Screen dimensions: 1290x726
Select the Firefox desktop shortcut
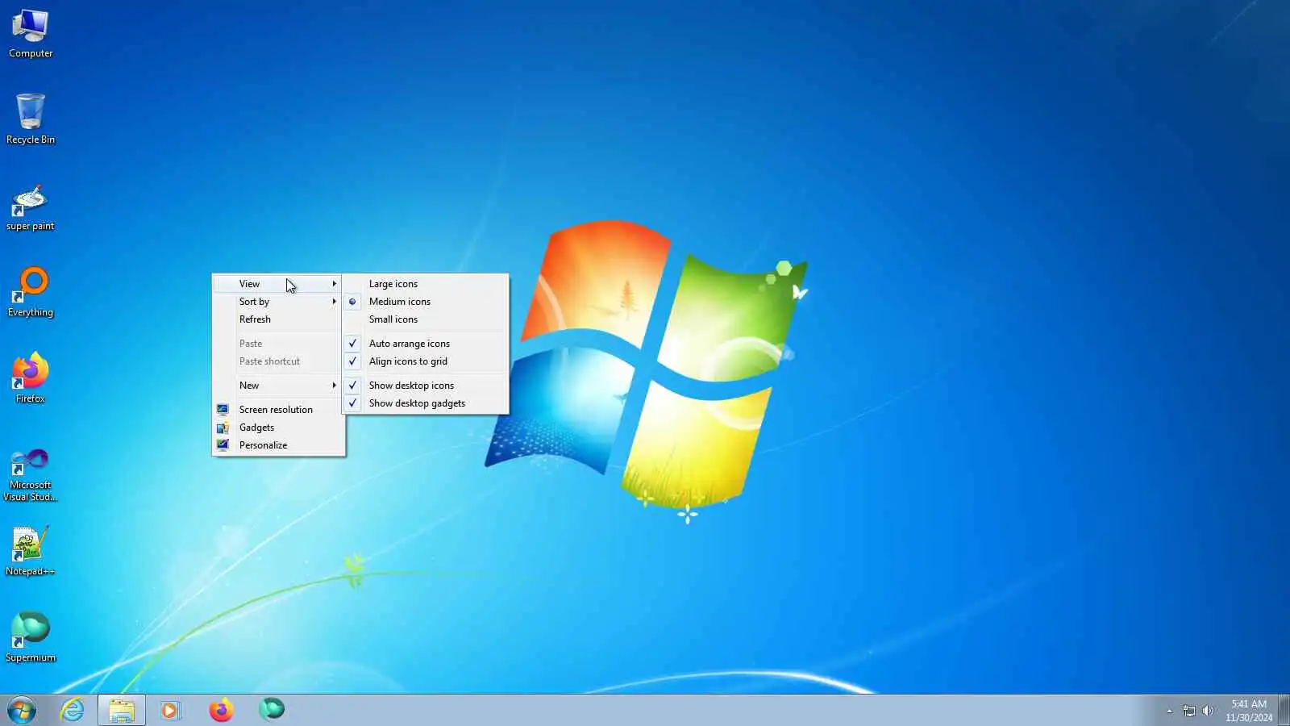click(31, 378)
